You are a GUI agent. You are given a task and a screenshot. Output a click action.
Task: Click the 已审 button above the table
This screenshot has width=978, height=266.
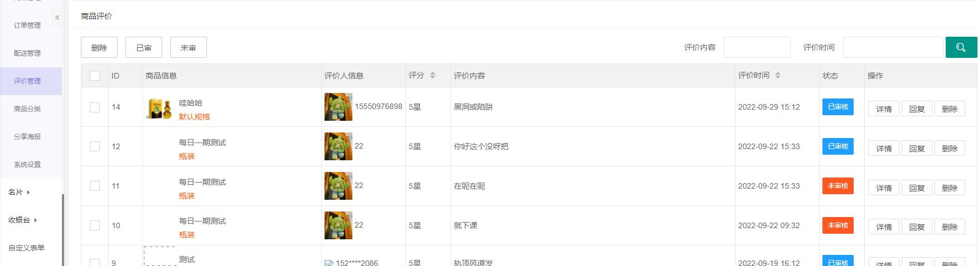pyautogui.click(x=144, y=47)
